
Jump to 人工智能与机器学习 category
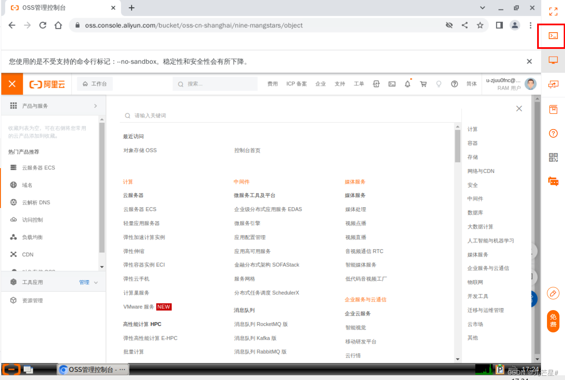(491, 241)
